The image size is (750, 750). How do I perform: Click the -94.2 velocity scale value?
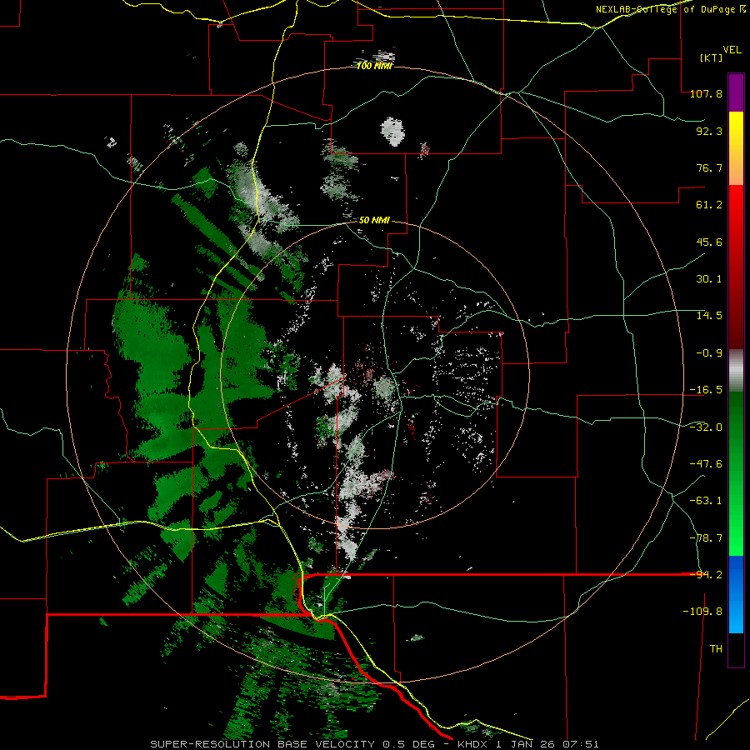click(x=706, y=575)
